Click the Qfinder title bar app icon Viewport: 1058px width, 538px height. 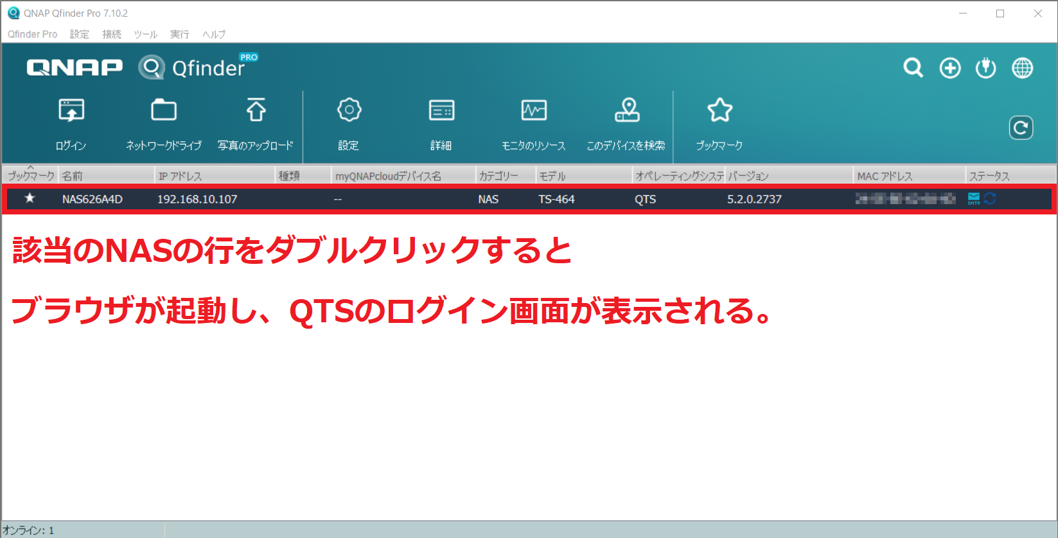(13, 13)
